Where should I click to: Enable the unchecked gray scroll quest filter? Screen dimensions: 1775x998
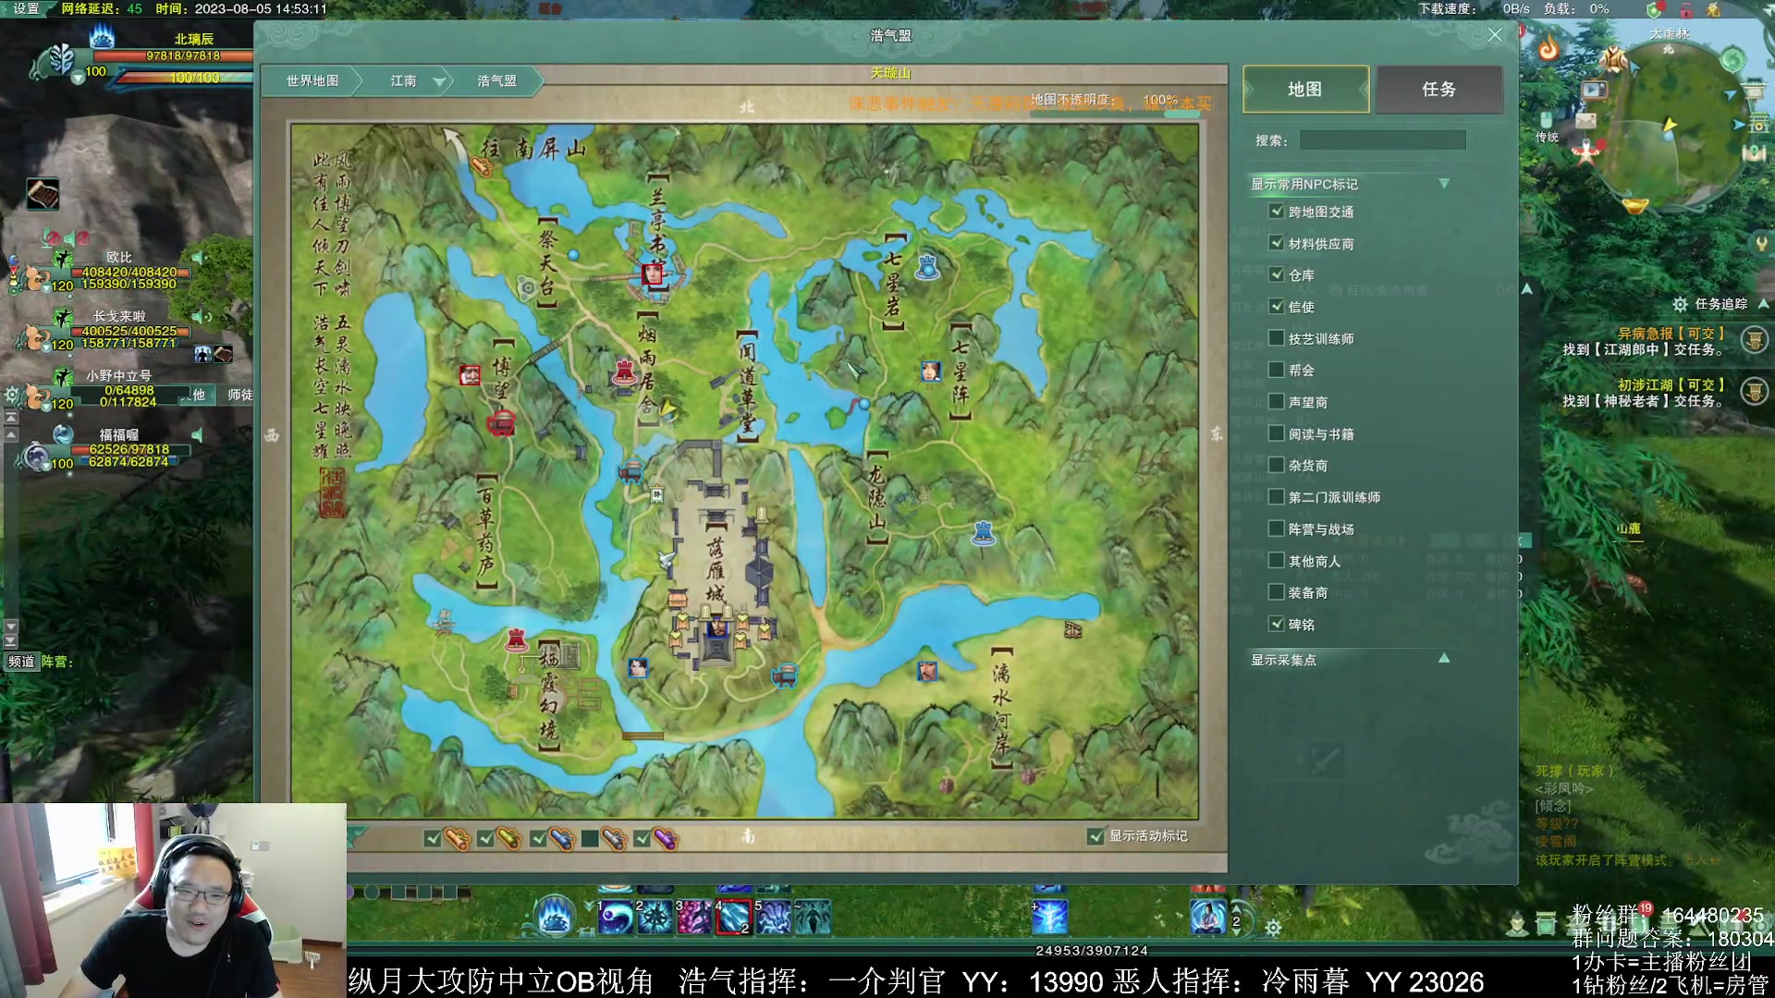tap(590, 839)
